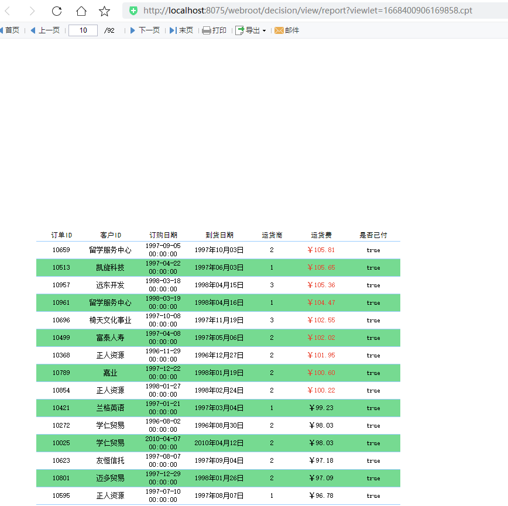
Task: Click the 运货费 column header
Action: point(321,235)
